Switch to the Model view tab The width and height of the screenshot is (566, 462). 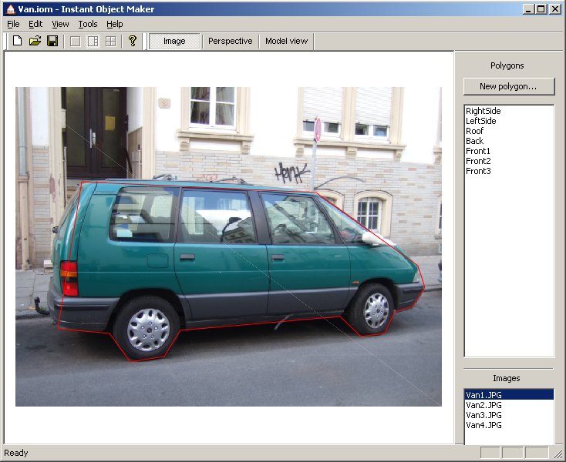[287, 41]
